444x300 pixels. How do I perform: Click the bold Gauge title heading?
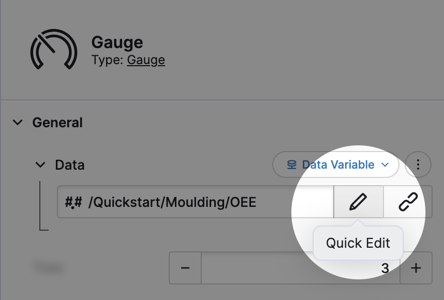(x=117, y=42)
